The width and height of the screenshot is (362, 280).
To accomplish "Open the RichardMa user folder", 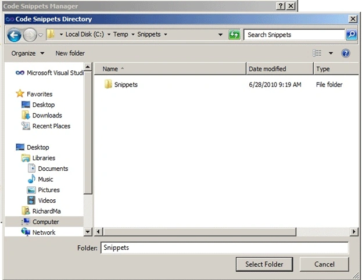I will [46, 211].
